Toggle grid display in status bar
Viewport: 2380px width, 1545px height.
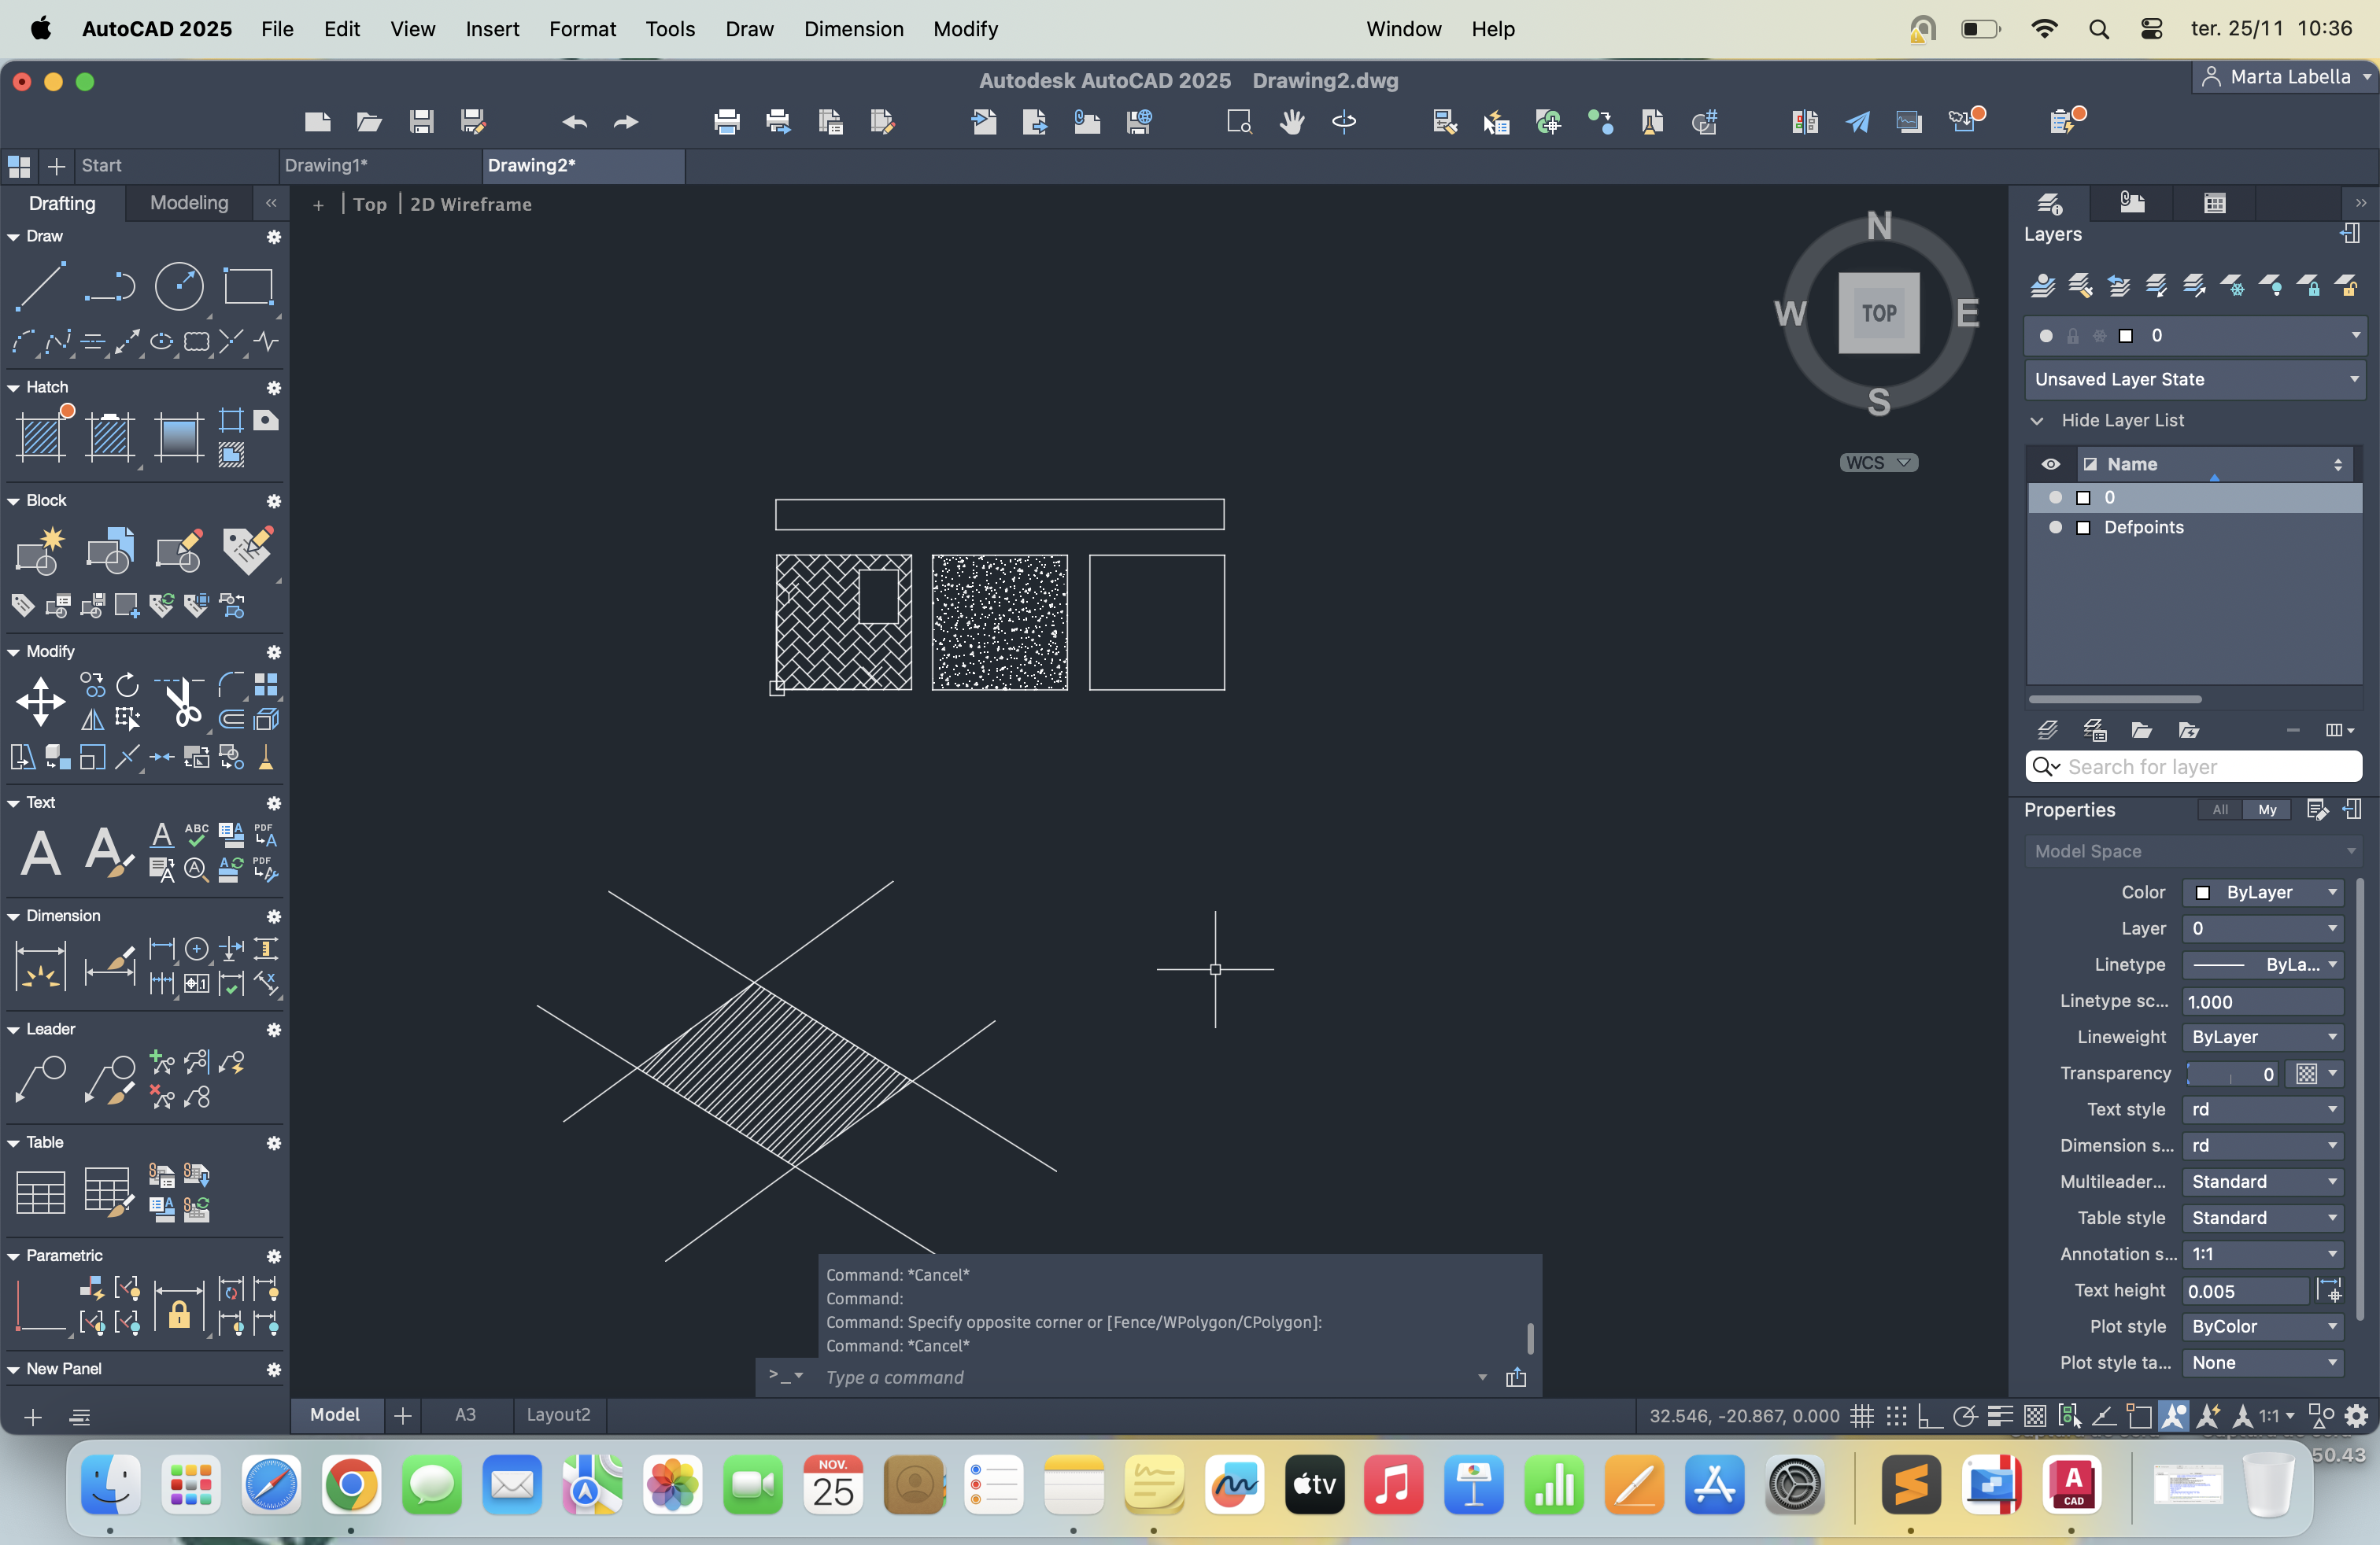1861,1416
